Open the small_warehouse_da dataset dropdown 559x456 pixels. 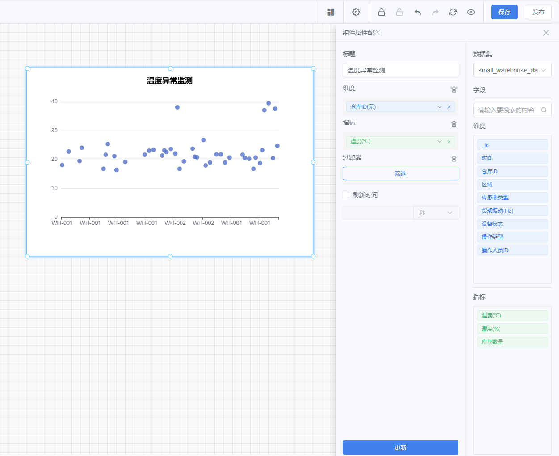click(512, 70)
